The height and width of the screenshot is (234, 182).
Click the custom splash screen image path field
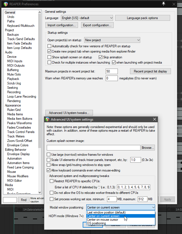(93, 148)
